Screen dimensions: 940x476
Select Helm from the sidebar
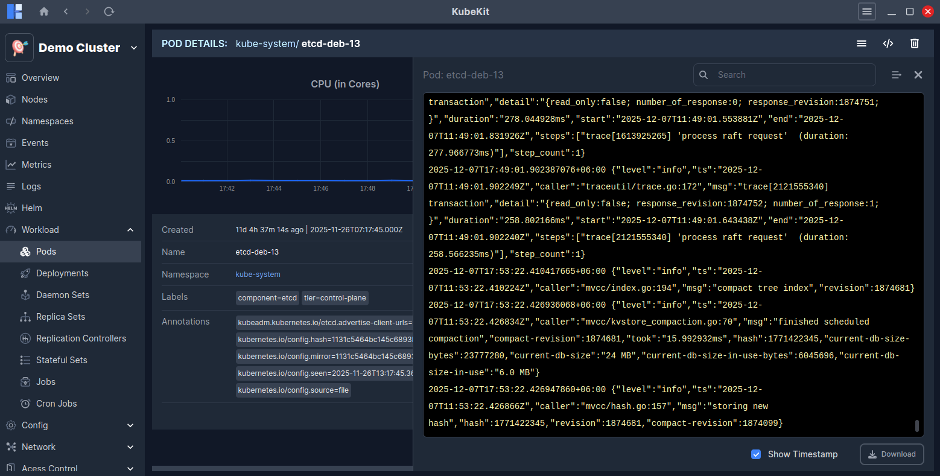coord(32,208)
